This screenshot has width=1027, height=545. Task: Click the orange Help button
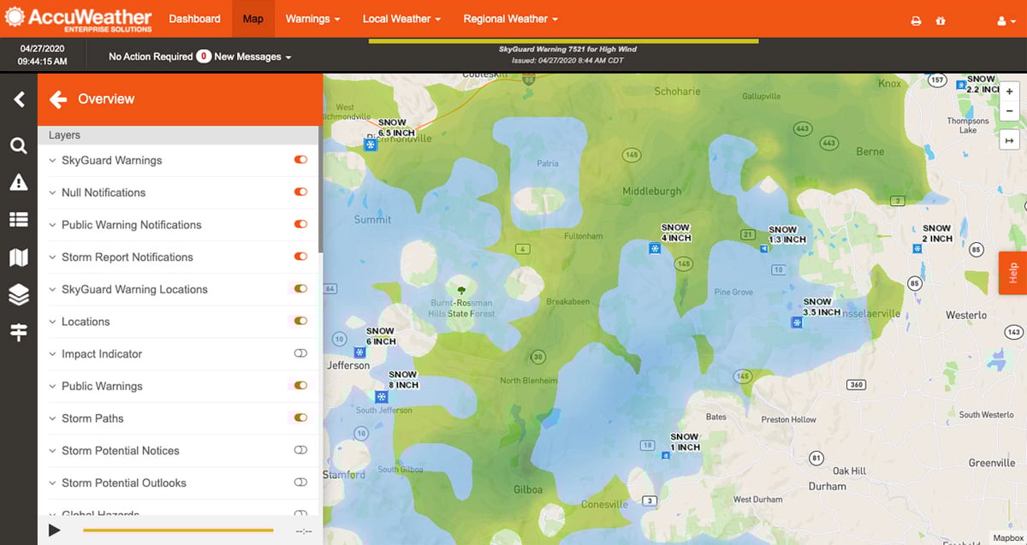pos(1012,273)
